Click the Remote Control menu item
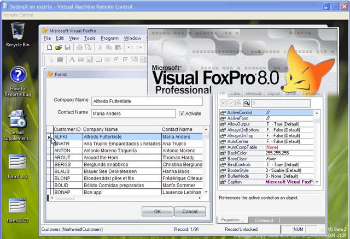 [x=18, y=15]
